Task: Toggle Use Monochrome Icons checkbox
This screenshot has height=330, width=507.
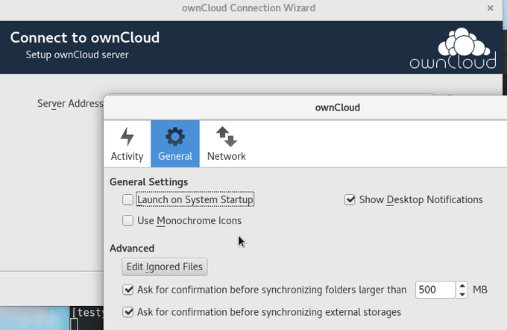Action: [128, 221]
